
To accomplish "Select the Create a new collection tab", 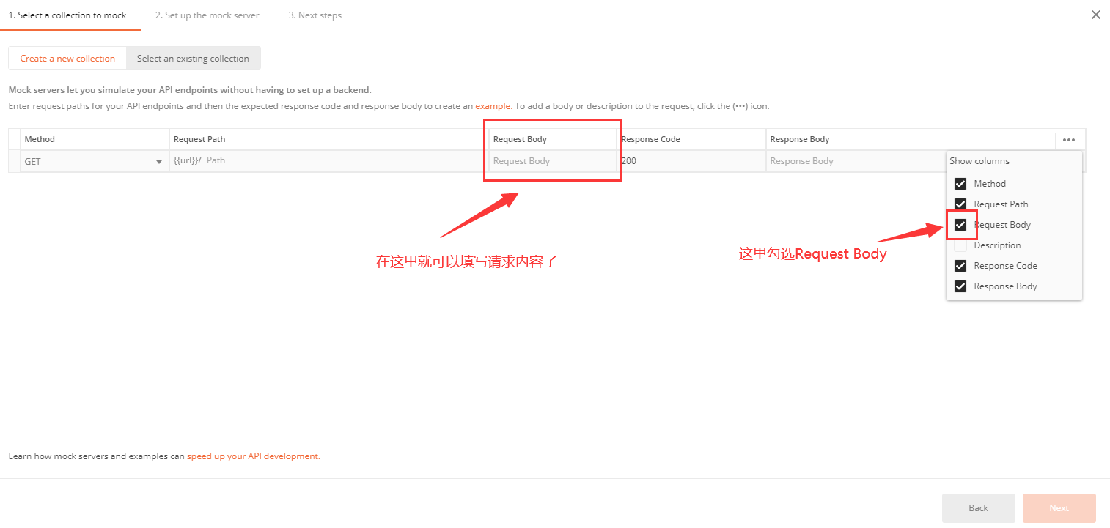I will coord(67,58).
